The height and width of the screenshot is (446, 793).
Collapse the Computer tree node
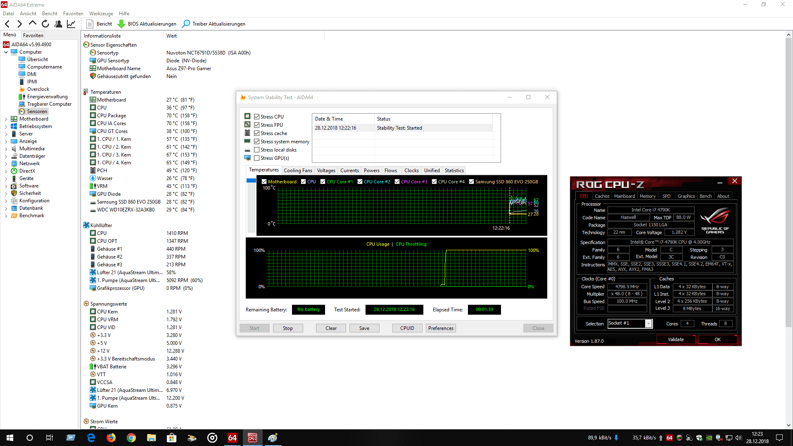click(x=6, y=52)
